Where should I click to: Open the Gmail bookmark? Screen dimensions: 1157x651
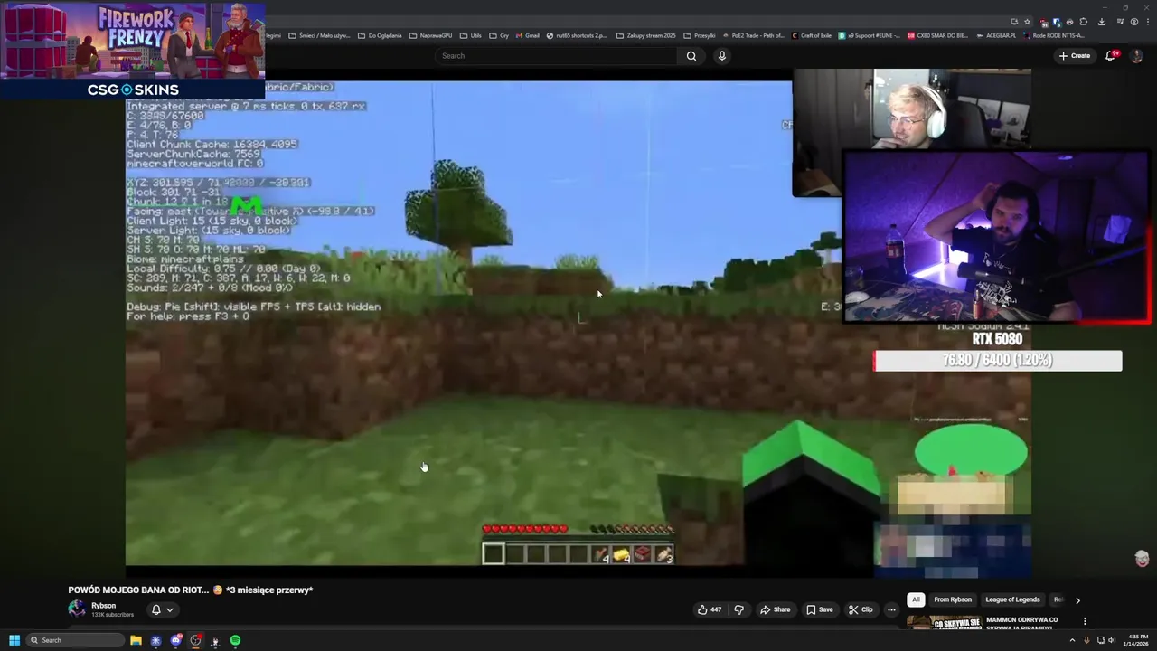click(x=527, y=35)
